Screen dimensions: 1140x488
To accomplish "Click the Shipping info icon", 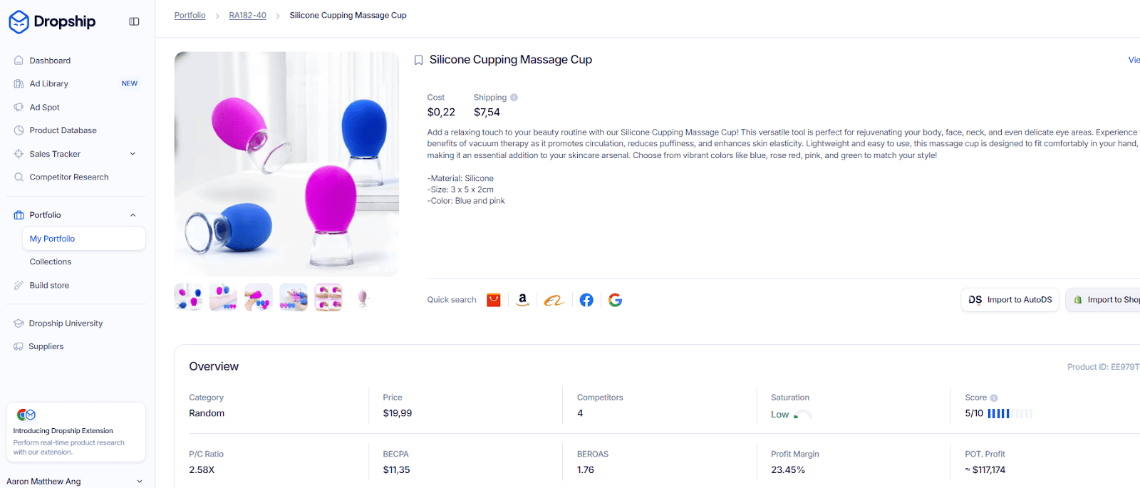I will (x=514, y=98).
